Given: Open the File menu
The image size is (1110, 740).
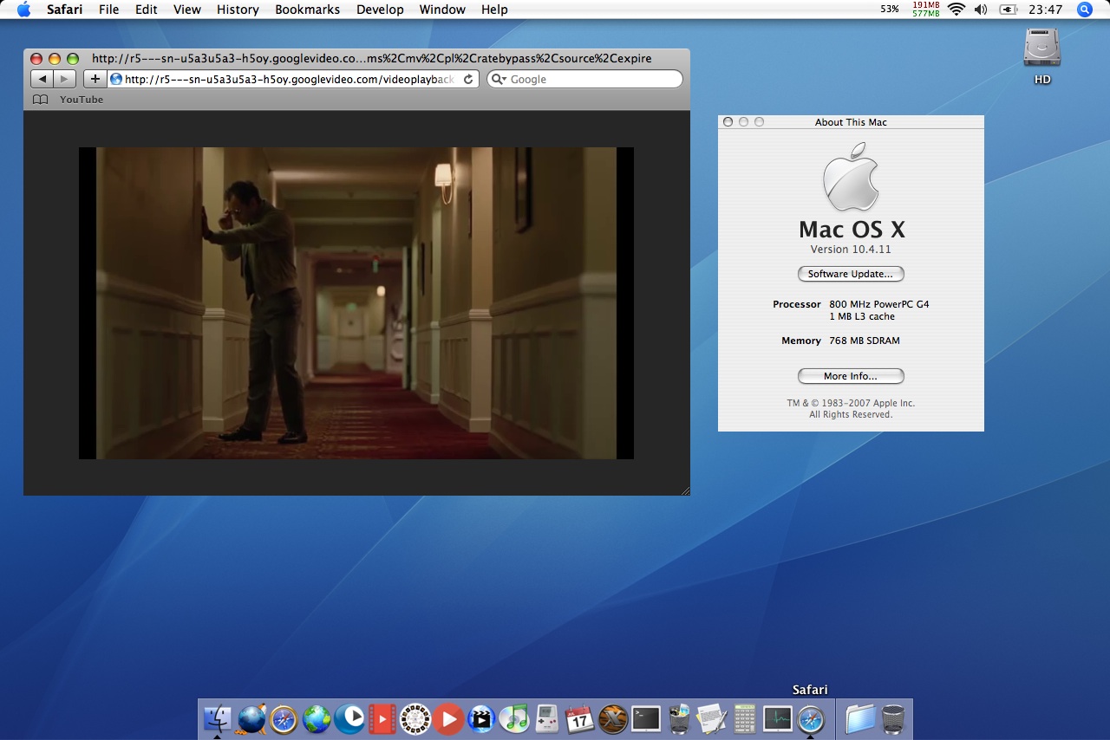Looking at the screenshot, I should click(x=108, y=10).
